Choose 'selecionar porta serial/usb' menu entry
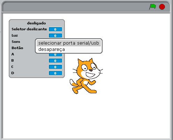The image size is (173, 140). [69, 43]
